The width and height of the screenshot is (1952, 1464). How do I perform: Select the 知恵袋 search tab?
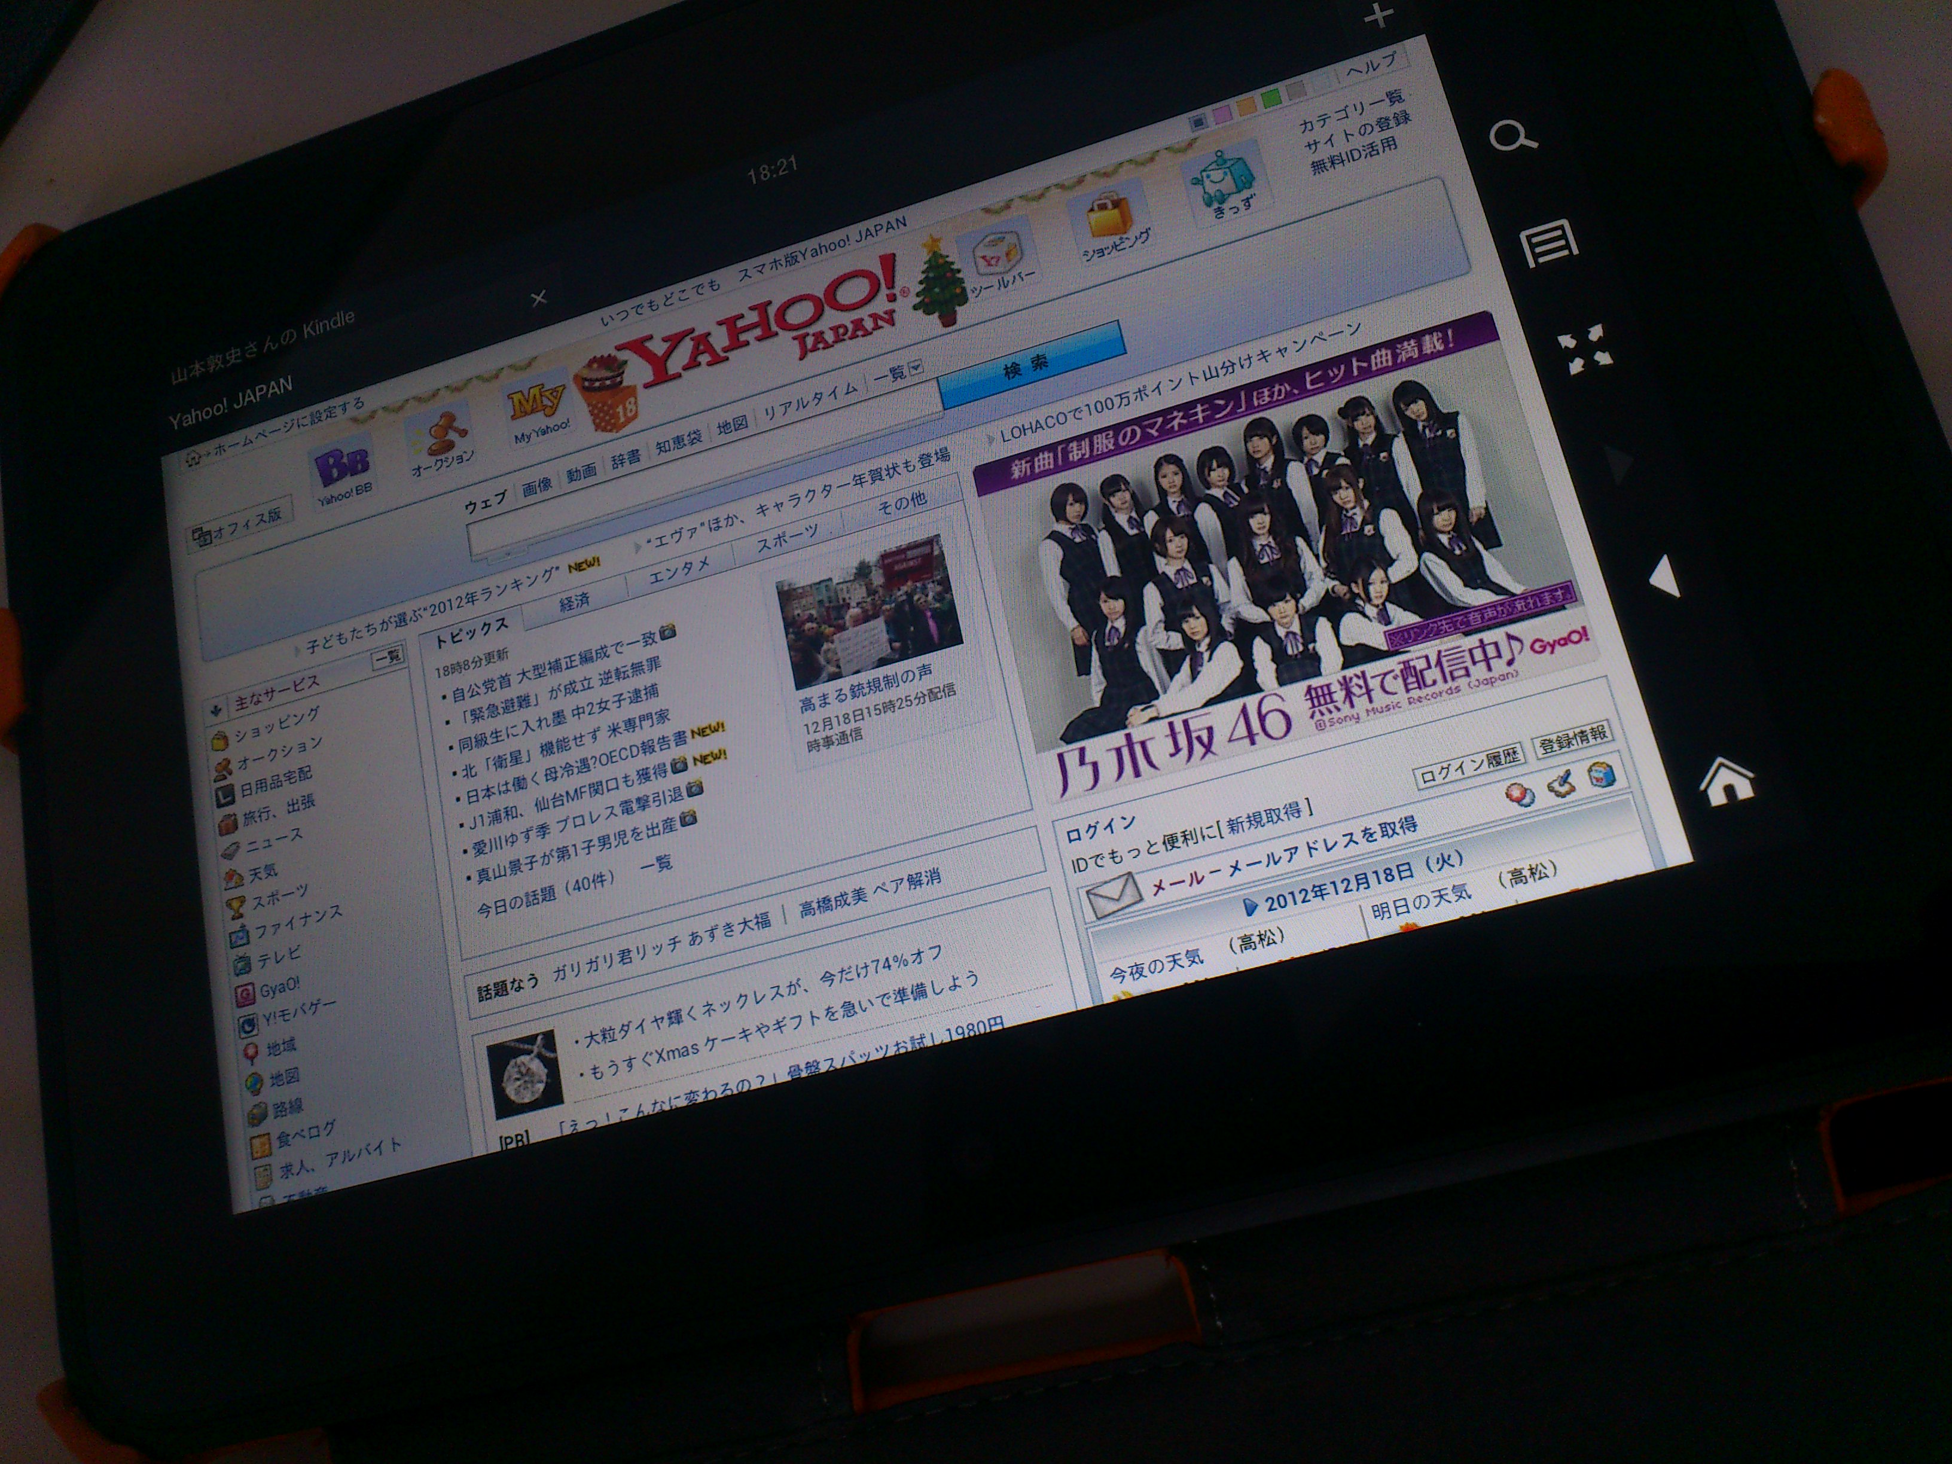click(x=678, y=442)
